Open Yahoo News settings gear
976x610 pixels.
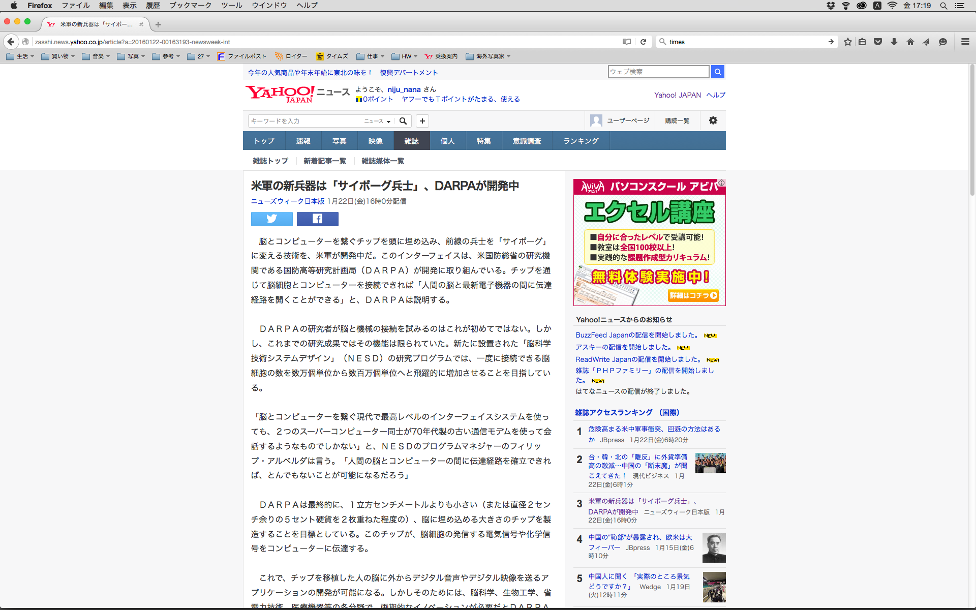(713, 120)
